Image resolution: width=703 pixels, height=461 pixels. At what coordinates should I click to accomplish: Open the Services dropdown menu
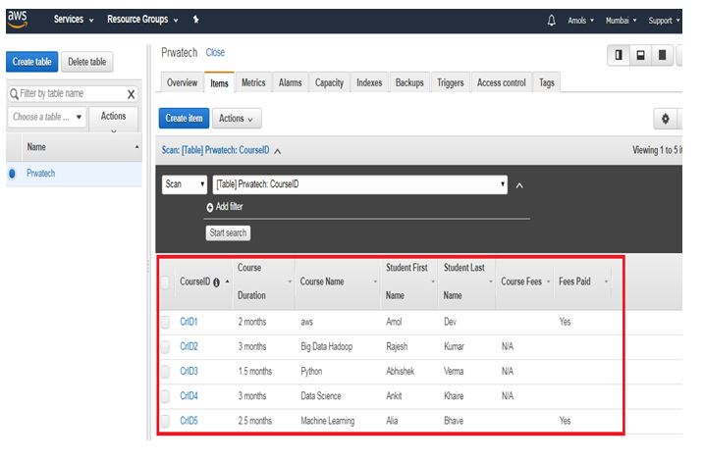click(74, 20)
